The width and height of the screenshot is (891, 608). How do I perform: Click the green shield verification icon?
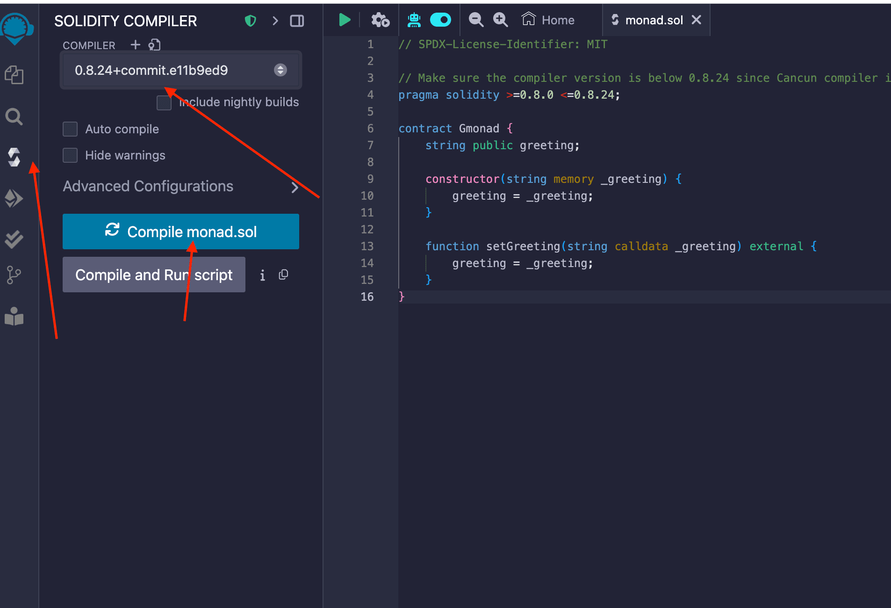(x=251, y=21)
